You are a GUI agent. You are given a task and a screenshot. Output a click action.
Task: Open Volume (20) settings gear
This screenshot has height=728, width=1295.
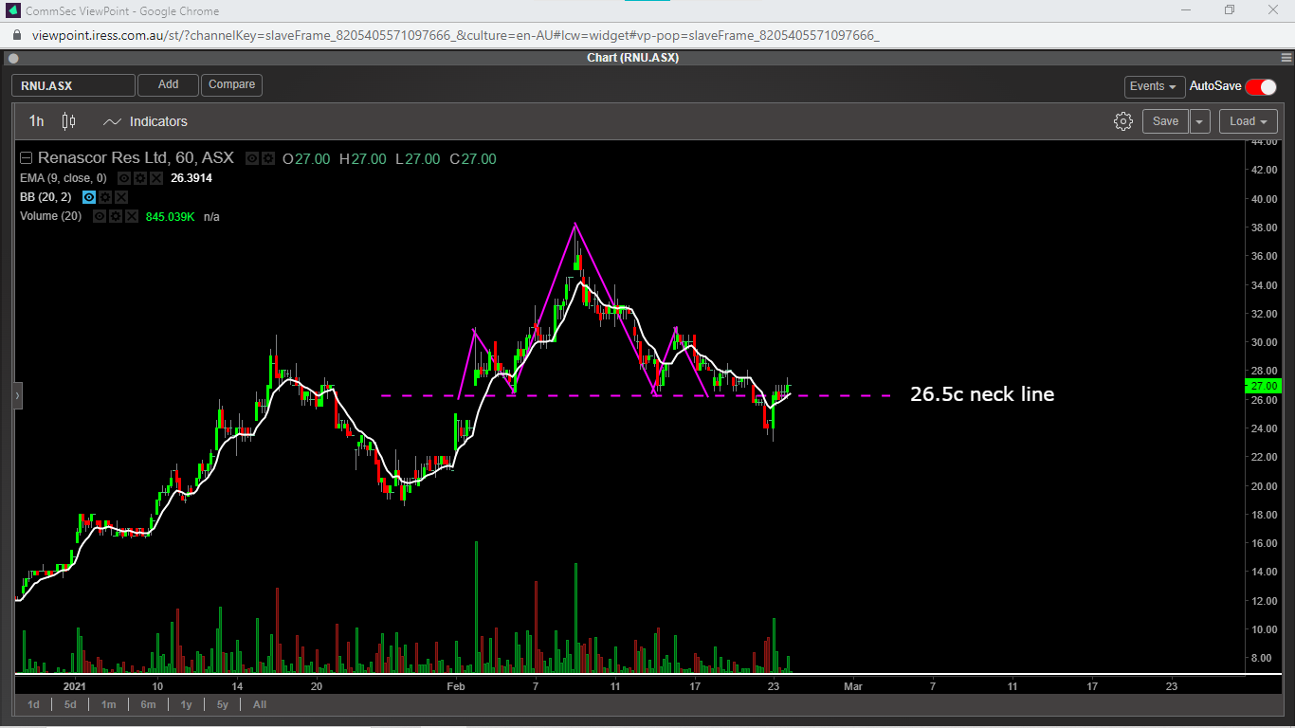pos(116,216)
